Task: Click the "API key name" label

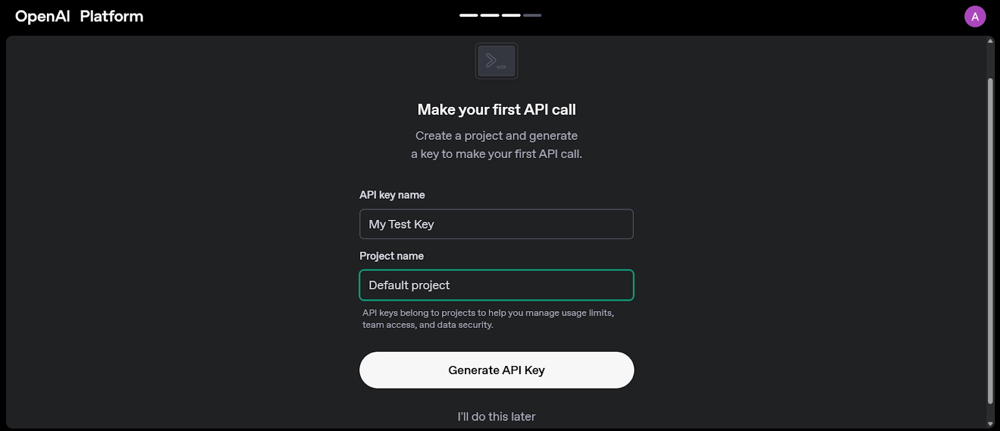Action: pos(392,194)
